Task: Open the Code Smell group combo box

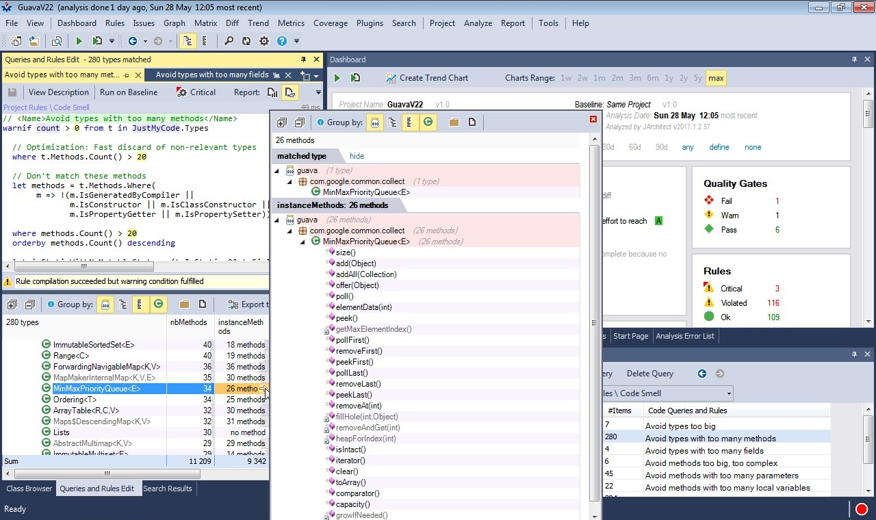Action: click(x=667, y=393)
